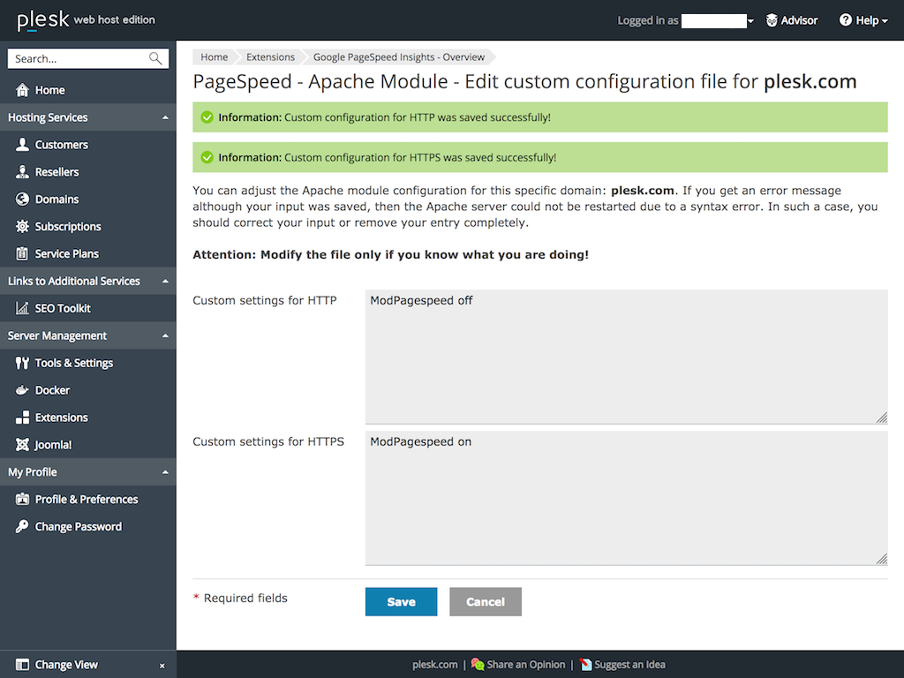Collapse the My Profile section
904x678 pixels.
point(165,472)
